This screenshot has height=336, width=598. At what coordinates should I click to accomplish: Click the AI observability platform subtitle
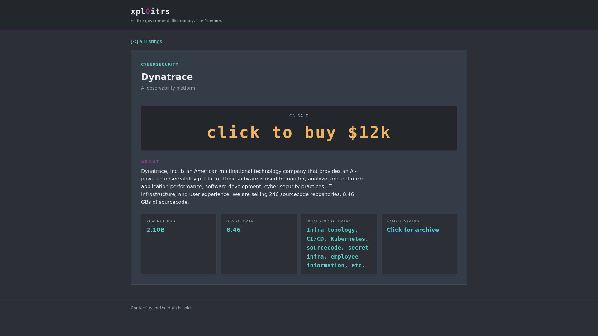(168, 88)
